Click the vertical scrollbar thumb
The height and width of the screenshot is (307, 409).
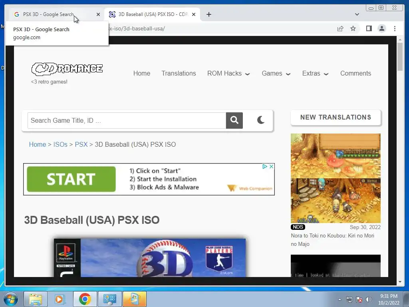400,57
